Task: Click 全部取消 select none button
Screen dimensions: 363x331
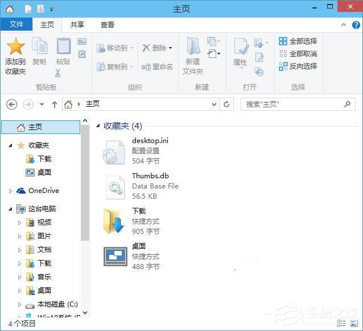Action: [x=298, y=53]
